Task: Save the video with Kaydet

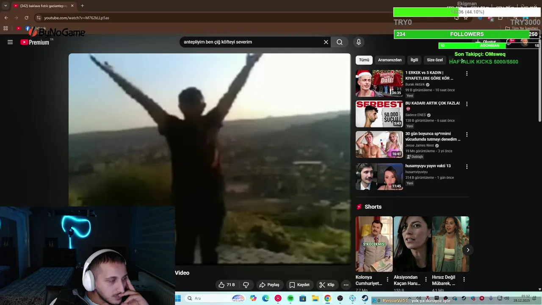Action: (299, 285)
